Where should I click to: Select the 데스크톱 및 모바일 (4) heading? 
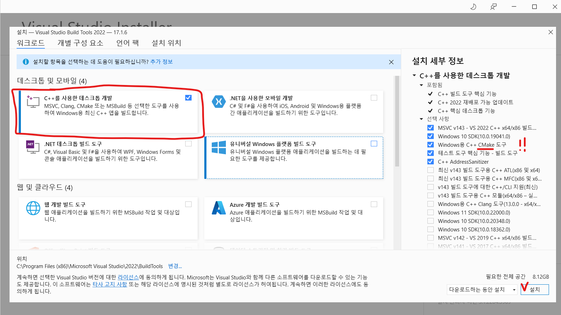point(52,81)
